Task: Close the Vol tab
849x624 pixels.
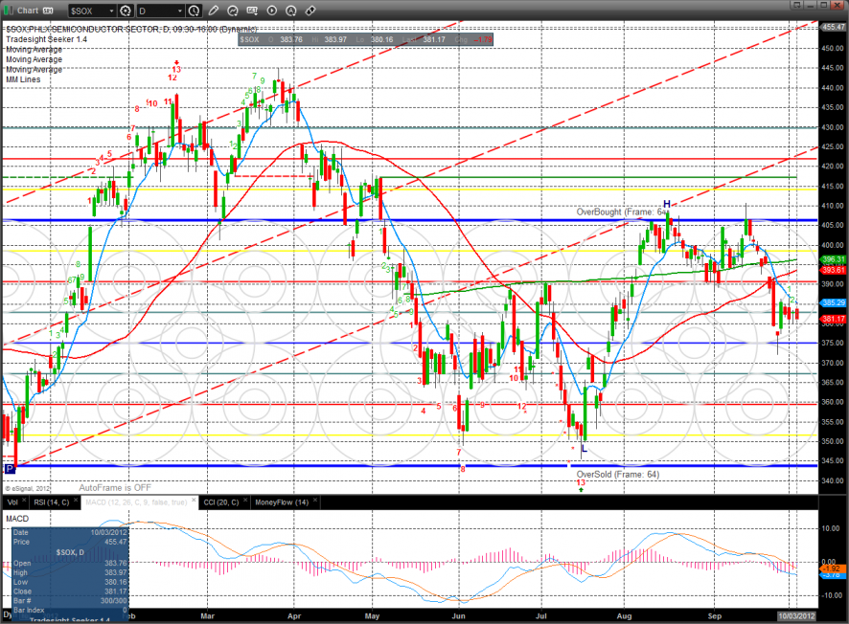Action: (x=24, y=501)
